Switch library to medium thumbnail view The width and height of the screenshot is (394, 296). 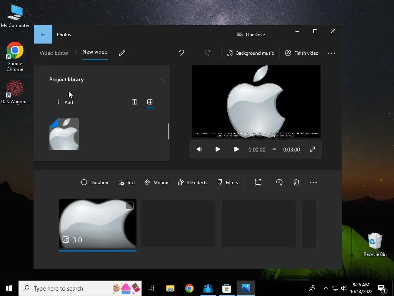(x=134, y=102)
